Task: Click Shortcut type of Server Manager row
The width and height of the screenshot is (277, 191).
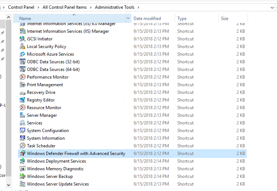Action: [186, 115]
